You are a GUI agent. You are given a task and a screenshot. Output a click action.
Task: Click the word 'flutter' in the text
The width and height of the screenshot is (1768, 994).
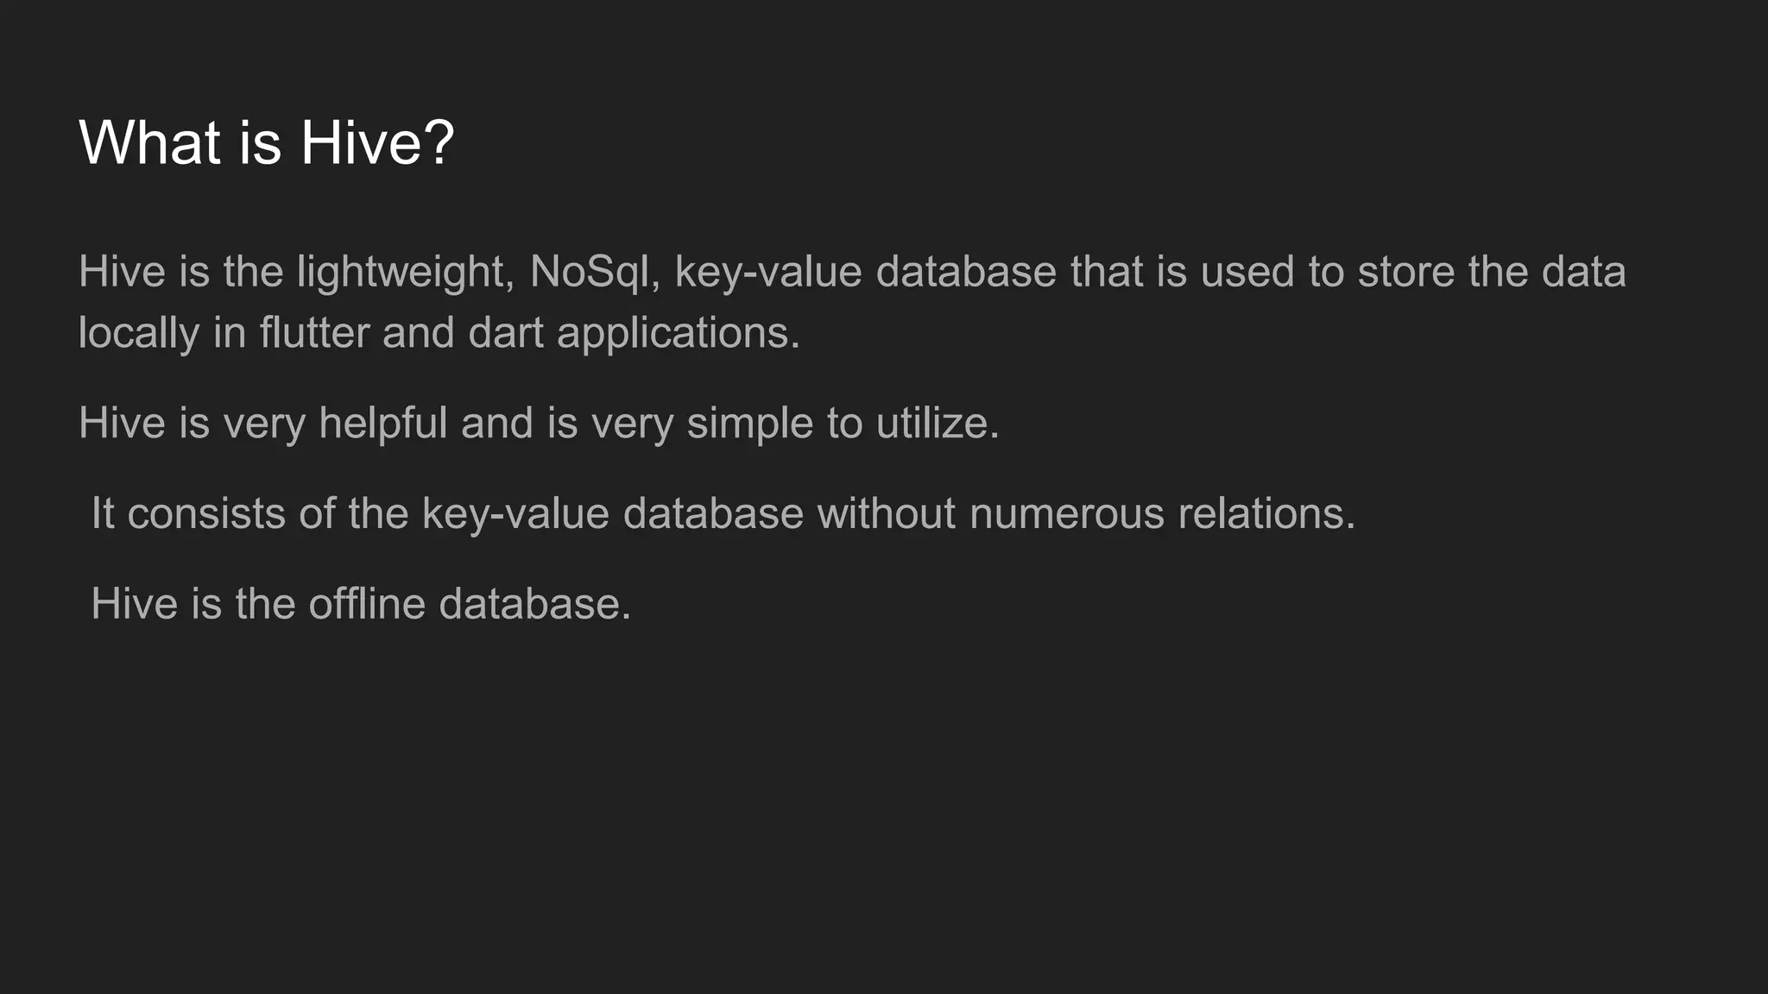pos(314,333)
